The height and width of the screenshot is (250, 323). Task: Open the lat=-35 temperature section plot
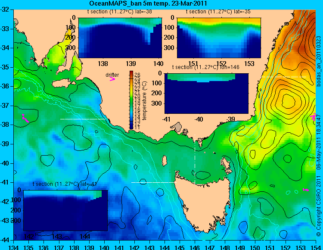point(219,38)
